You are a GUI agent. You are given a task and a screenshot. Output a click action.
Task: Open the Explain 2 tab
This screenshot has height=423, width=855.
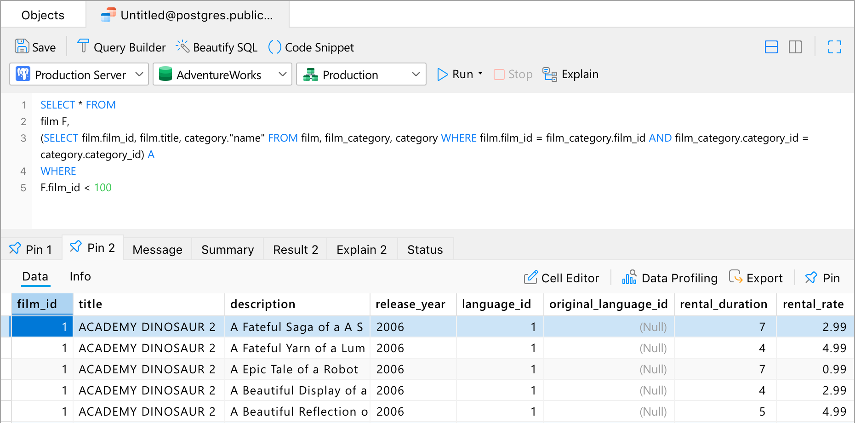[x=362, y=249]
